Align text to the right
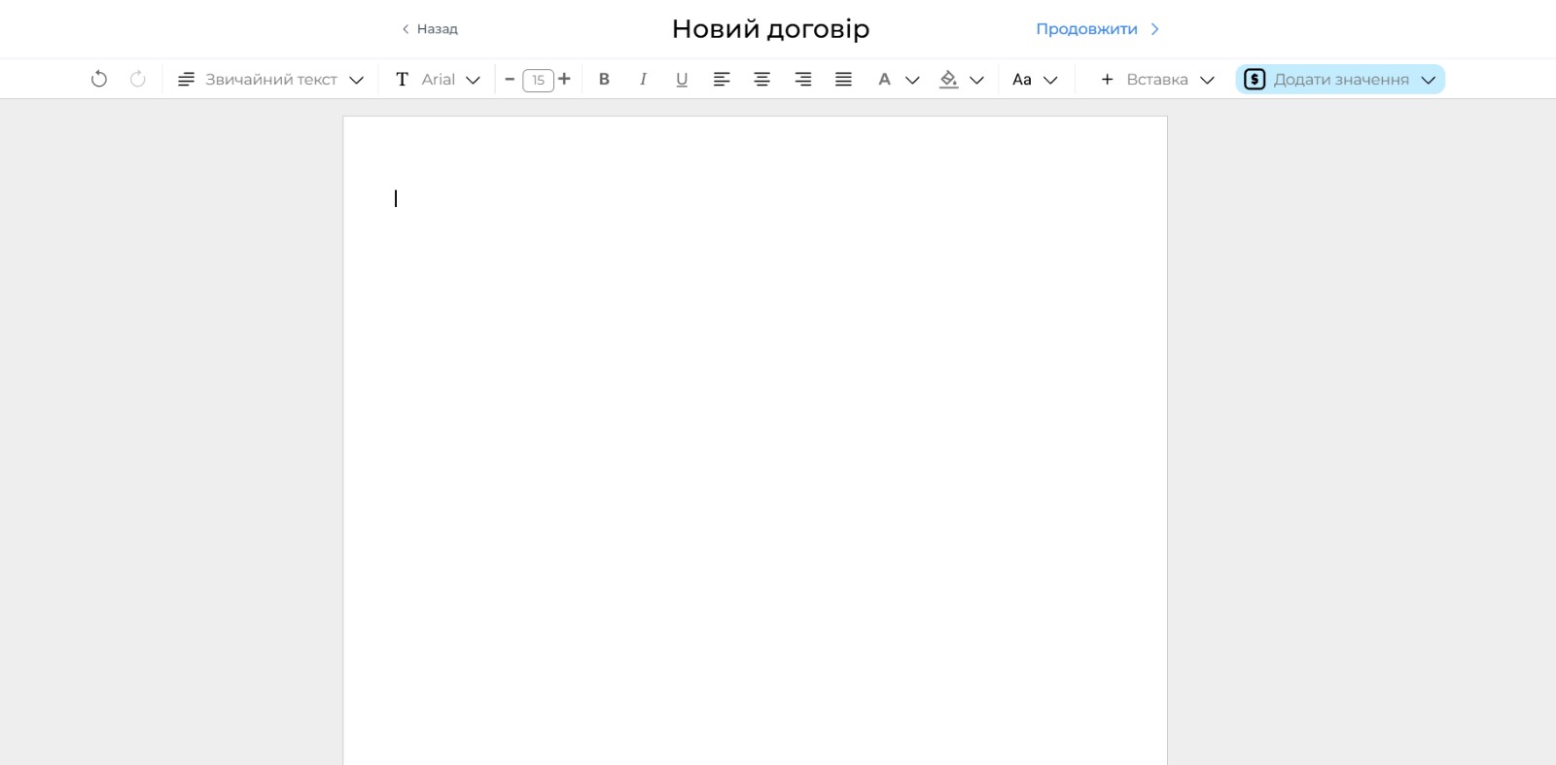This screenshot has width=1556, height=765. [803, 80]
